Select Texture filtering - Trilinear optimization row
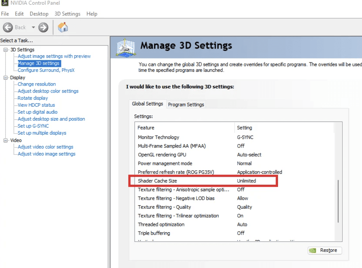The width and height of the screenshot is (362, 268). [234, 216]
